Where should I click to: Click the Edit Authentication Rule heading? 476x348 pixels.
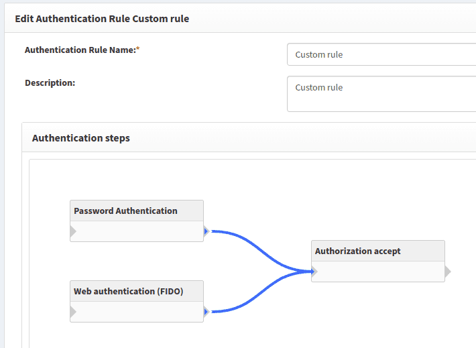point(102,19)
